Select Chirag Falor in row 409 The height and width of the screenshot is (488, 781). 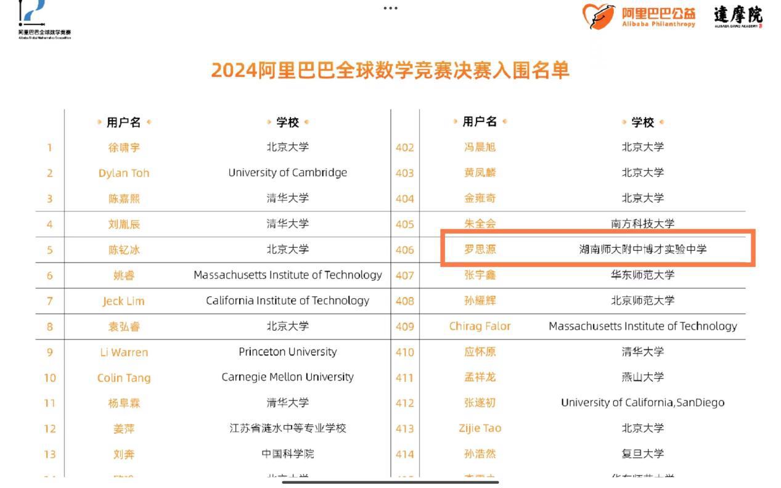pyautogui.click(x=480, y=327)
